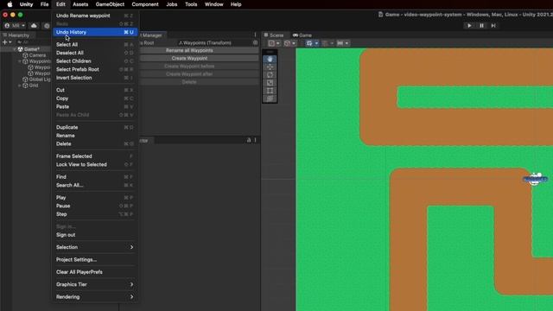
Task: Expand the Selection submenu
Action: [x=95, y=247]
